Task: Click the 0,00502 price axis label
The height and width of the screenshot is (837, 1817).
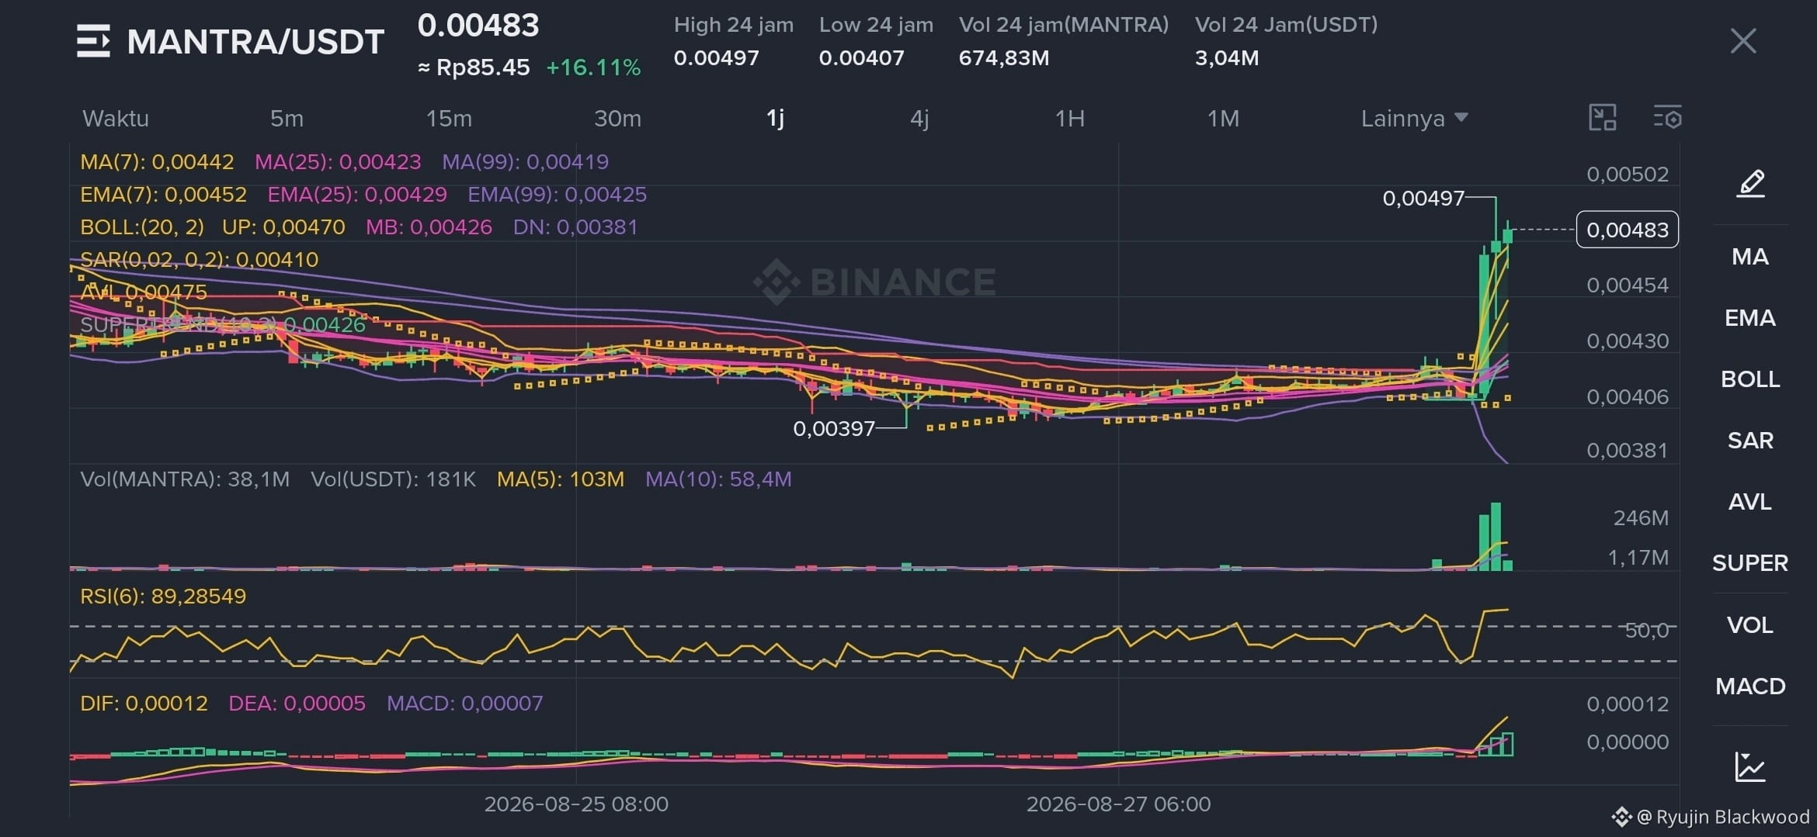Action: pos(1628,174)
